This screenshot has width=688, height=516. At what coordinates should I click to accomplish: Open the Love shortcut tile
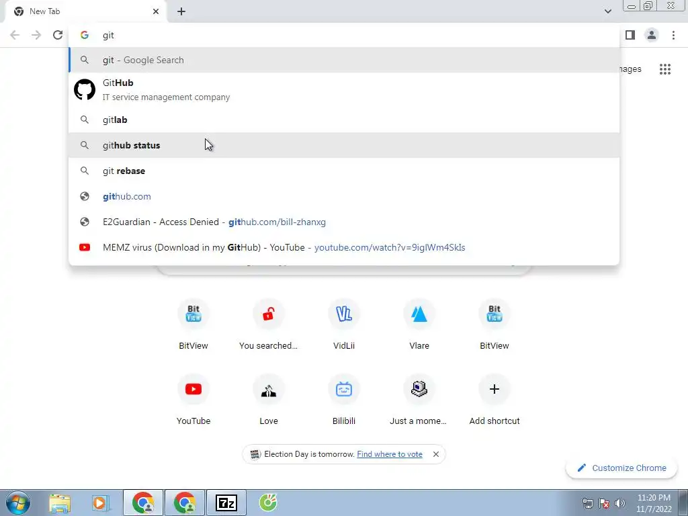coord(269,399)
